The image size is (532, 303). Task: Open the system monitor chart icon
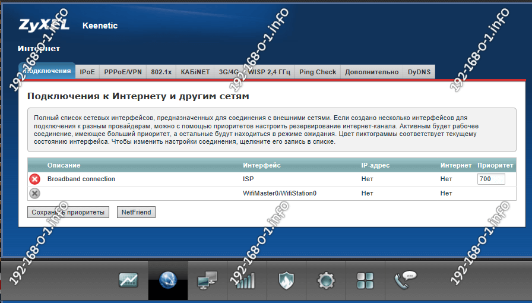128,280
